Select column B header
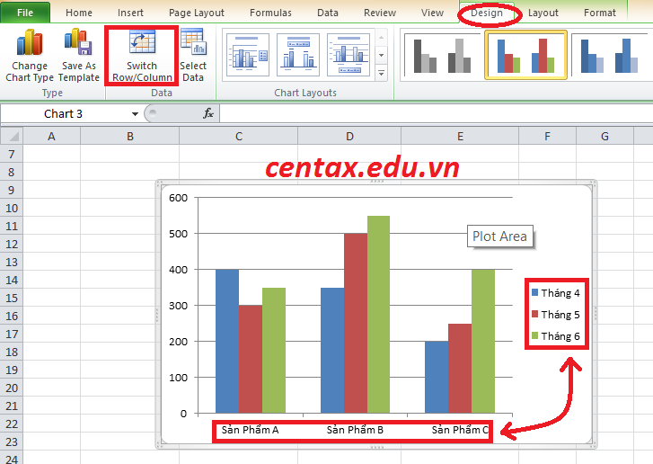653x464 pixels. [x=130, y=137]
